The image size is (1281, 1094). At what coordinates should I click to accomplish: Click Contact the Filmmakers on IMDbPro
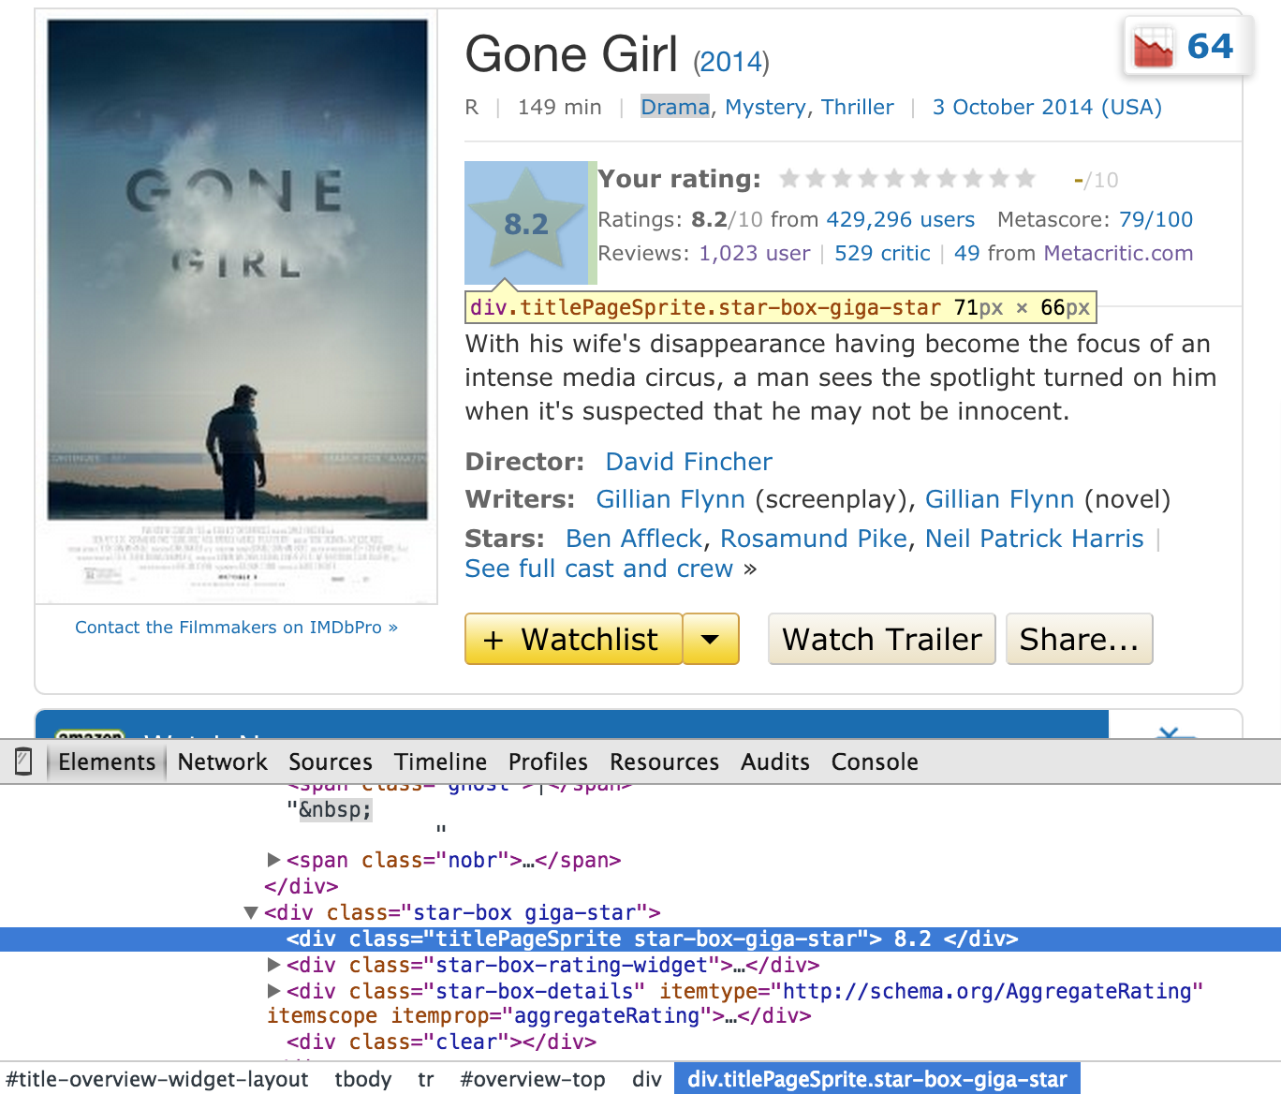(236, 628)
